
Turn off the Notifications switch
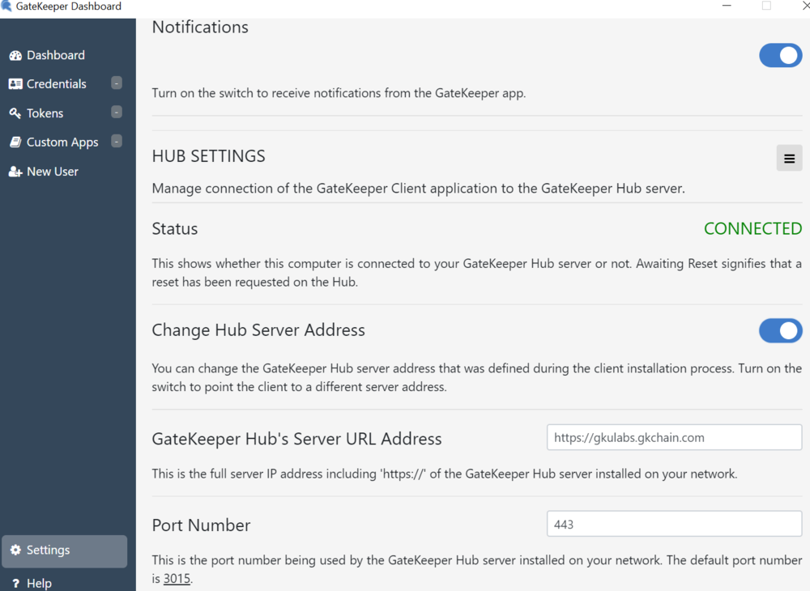780,56
